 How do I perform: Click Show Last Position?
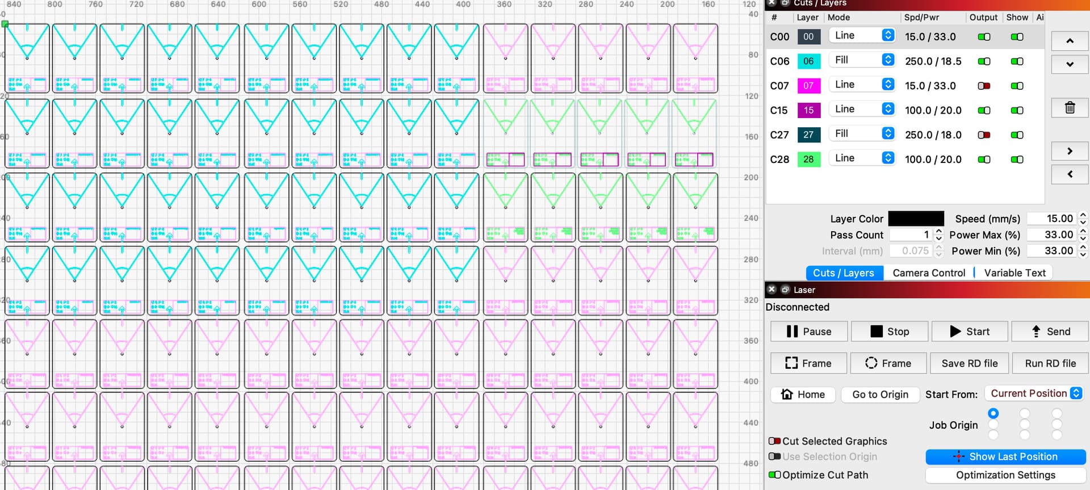(x=1005, y=457)
